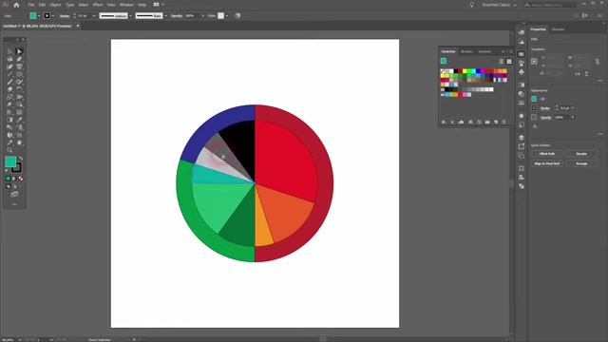Open the Layers panel icon in dock
This screenshot has width=608, height=342.
(522, 138)
